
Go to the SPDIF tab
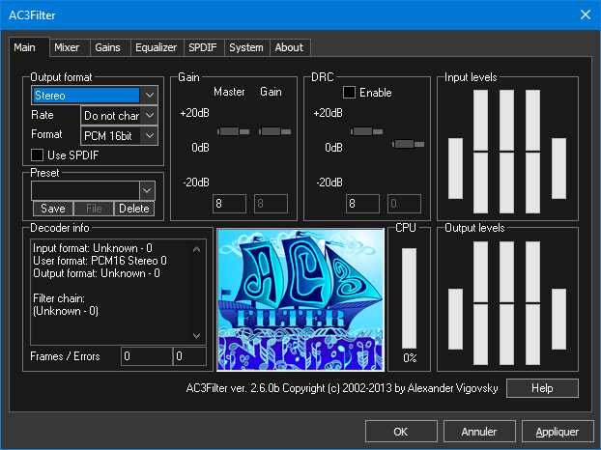pos(202,47)
